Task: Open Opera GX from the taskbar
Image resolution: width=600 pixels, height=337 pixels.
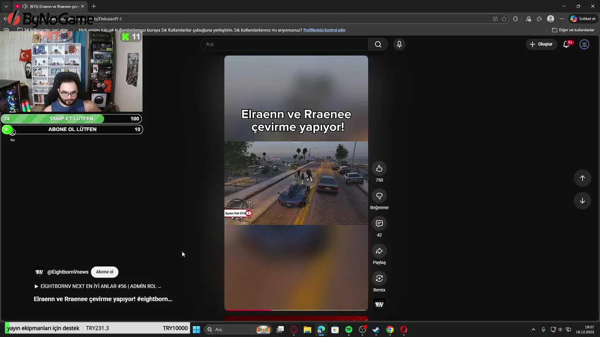Action: pos(294,330)
